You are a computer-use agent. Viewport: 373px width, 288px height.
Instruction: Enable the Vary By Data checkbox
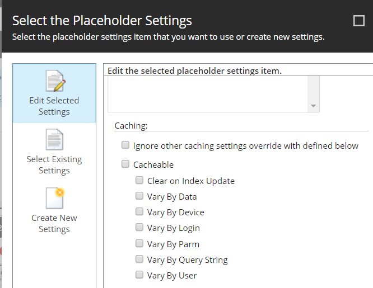(139, 196)
